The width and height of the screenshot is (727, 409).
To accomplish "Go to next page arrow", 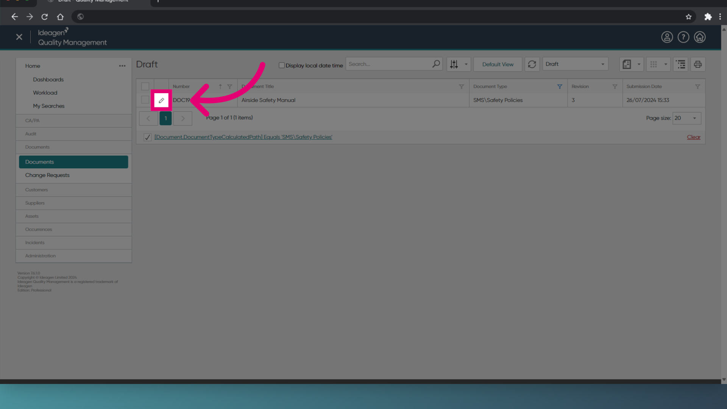I will pyautogui.click(x=183, y=119).
